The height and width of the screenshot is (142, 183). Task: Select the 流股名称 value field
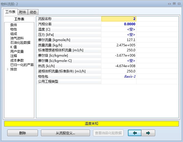119,19
